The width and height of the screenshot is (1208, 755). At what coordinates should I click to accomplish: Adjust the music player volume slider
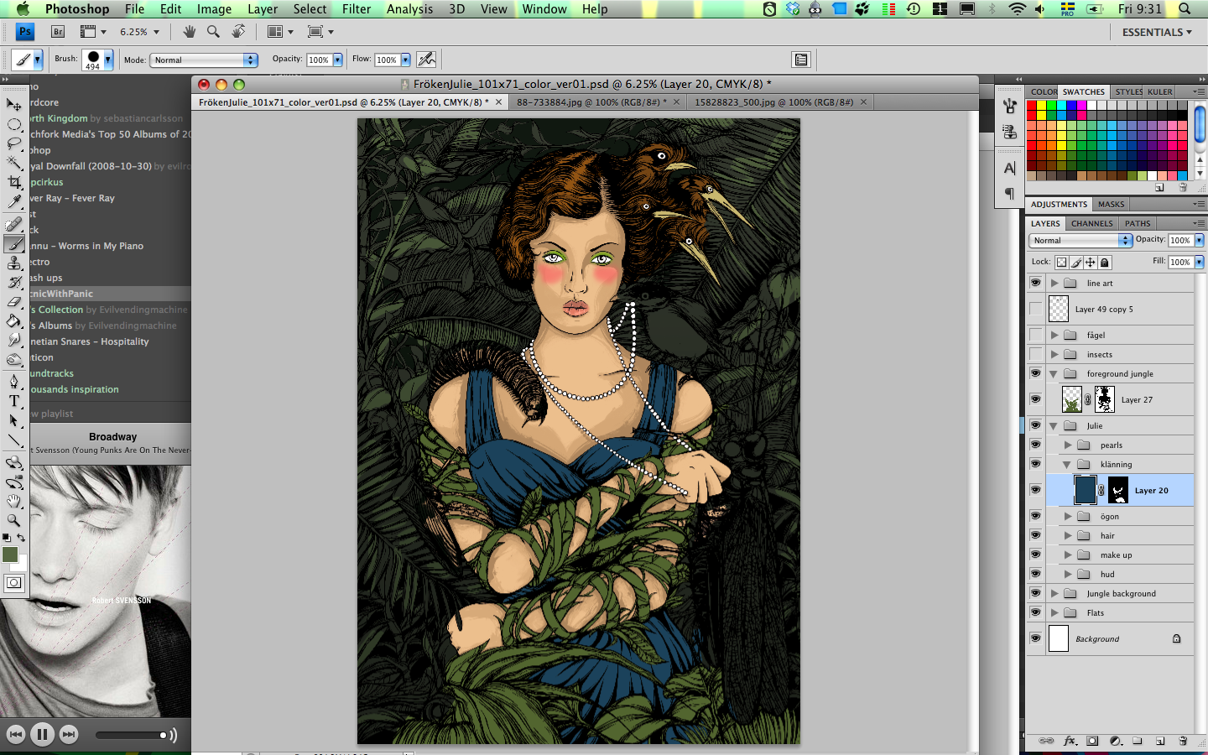(x=132, y=736)
